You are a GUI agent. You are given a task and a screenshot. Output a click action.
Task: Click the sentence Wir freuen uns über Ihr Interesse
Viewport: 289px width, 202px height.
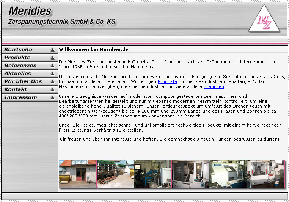tap(169, 139)
